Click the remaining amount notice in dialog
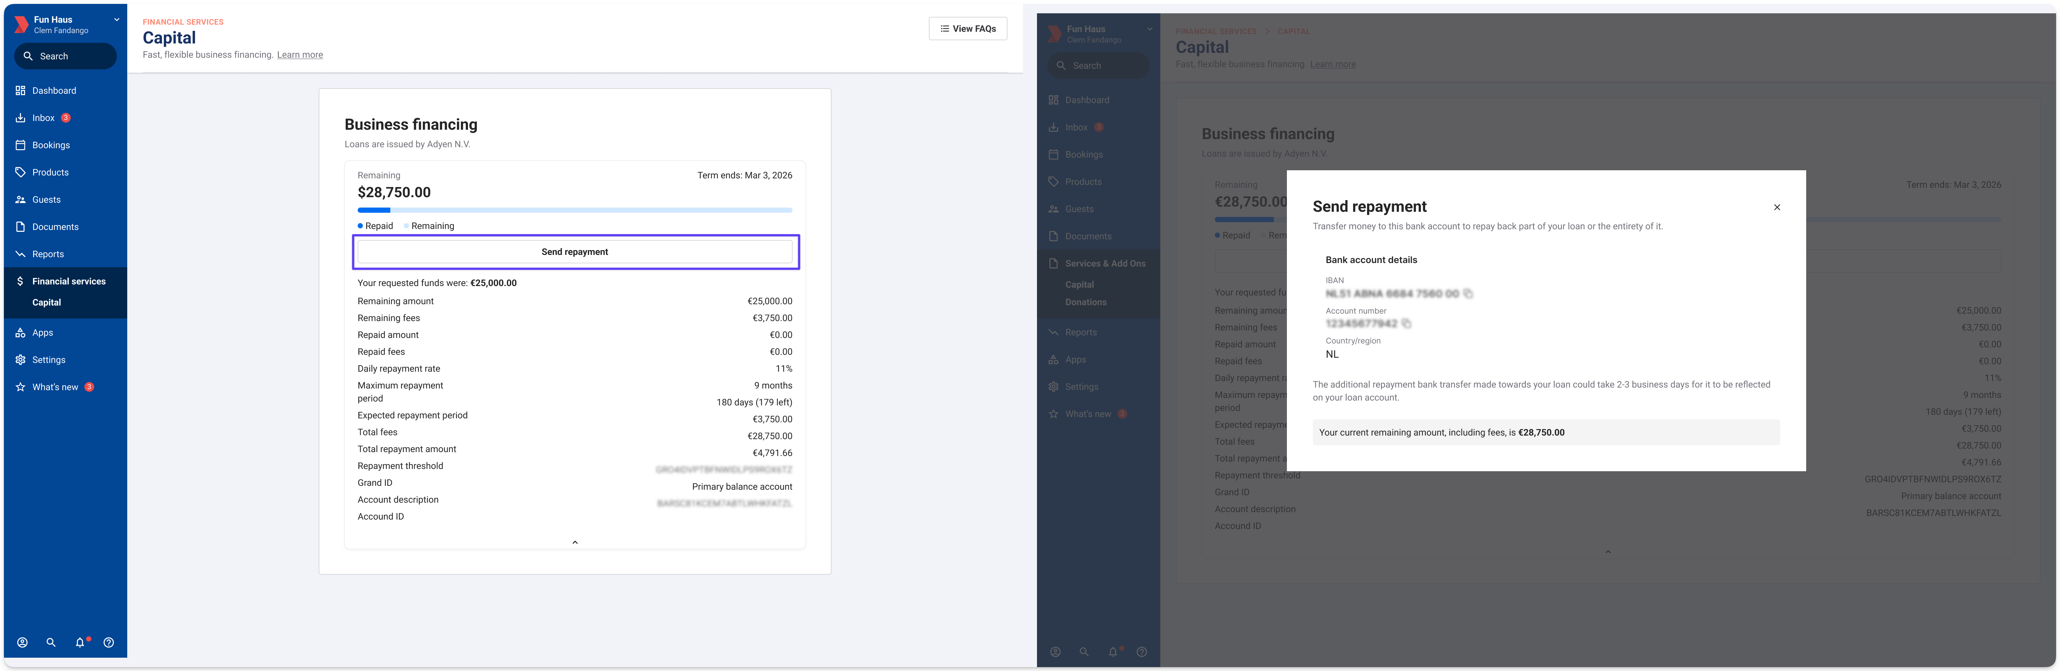 1546,432
